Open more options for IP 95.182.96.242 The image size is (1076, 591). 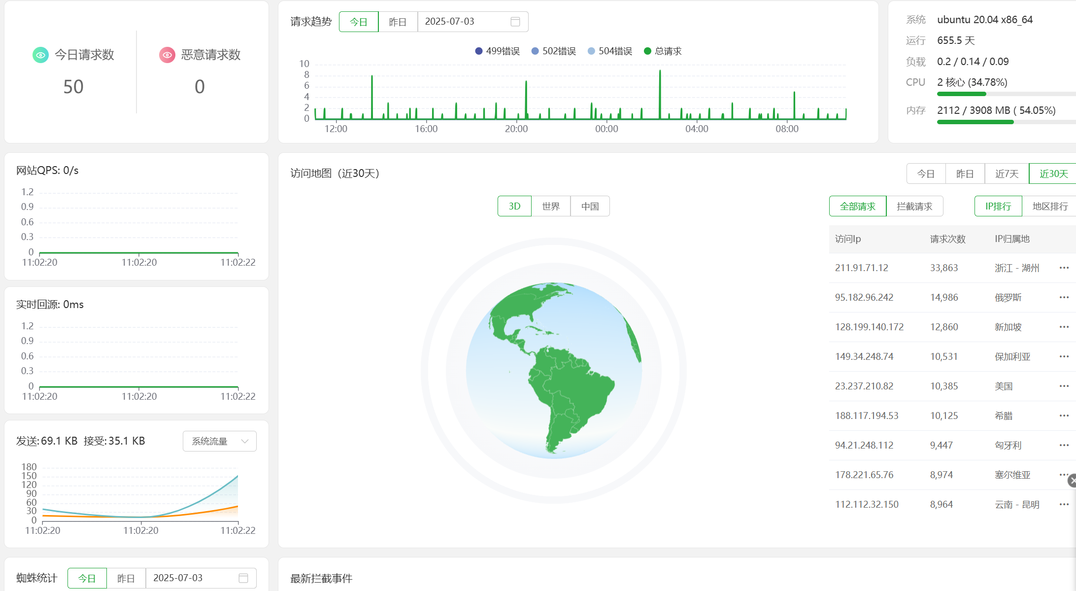pos(1064,297)
